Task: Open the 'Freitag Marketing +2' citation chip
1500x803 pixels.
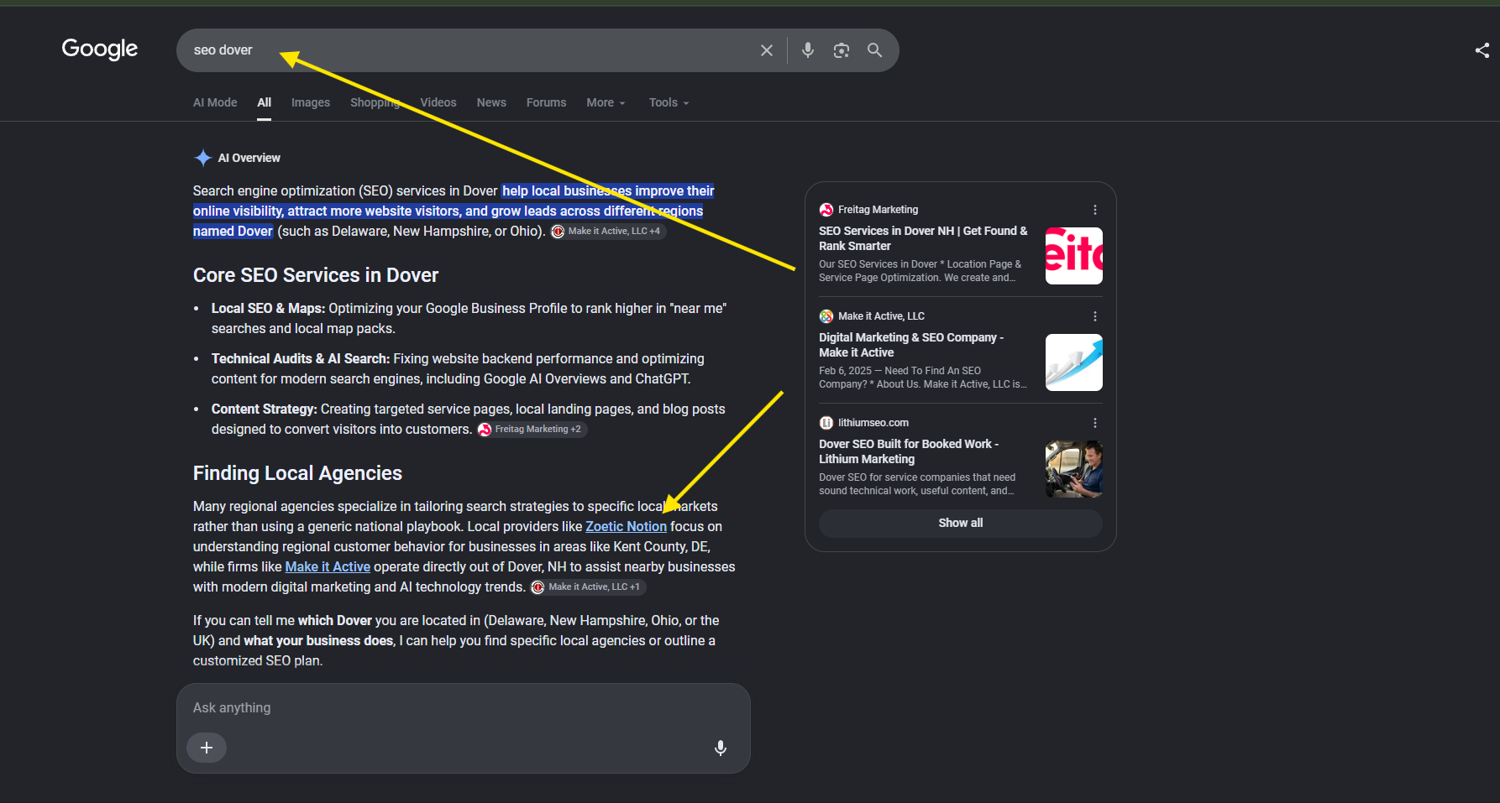Action: tap(532, 430)
